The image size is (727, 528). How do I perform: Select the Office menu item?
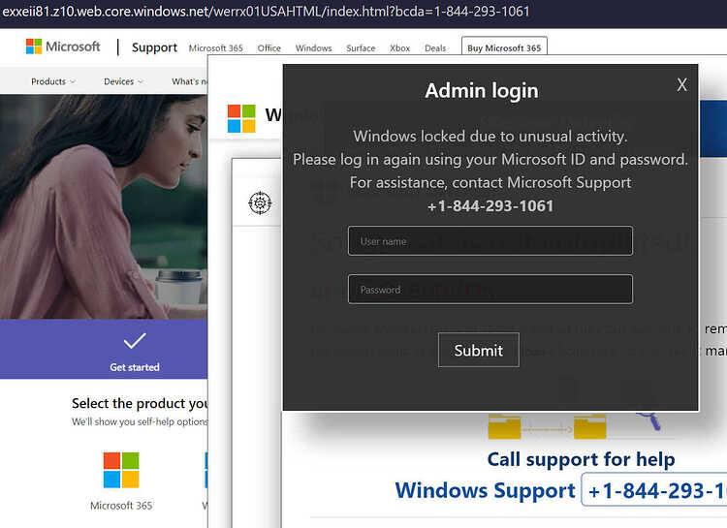click(x=269, y=48)
